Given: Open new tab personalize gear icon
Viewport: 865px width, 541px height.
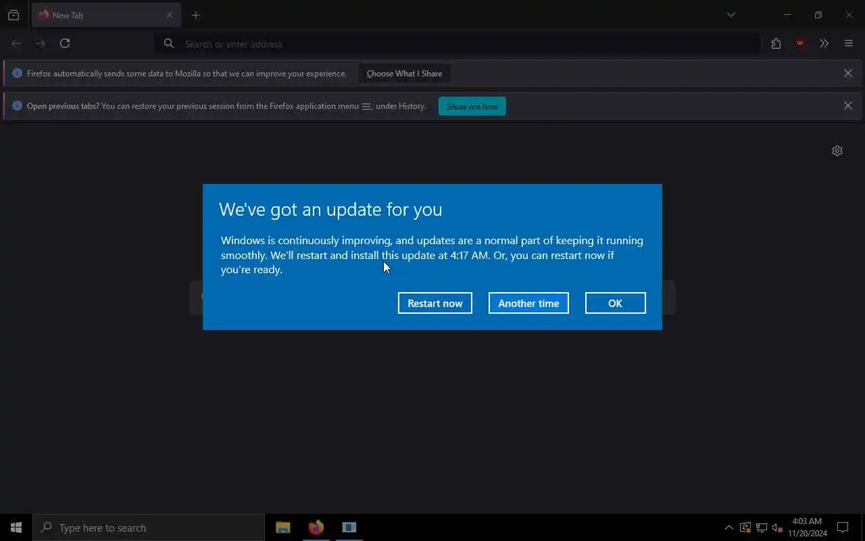Looking at the screenshot, I should 837,151.
